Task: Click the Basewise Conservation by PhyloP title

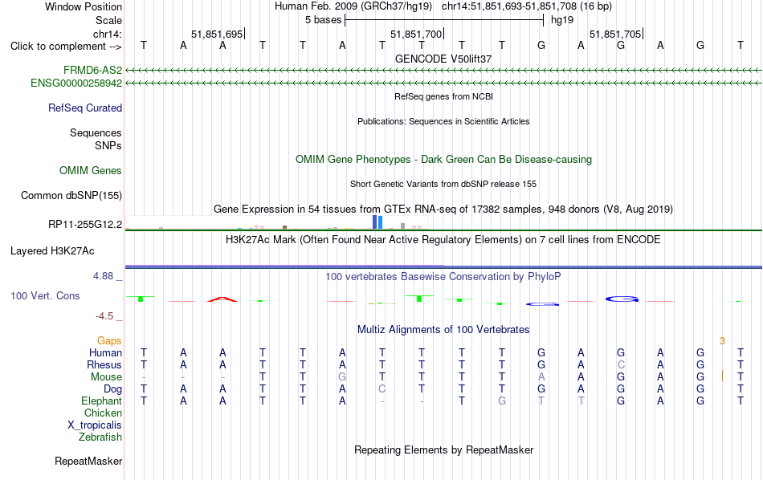Action: pyautogui.click(x=443, y=277)
